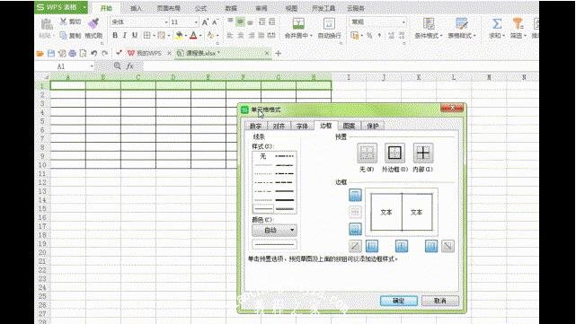Toggle the top border button
The width and height of the screenshot is (576, 324).
355,195
